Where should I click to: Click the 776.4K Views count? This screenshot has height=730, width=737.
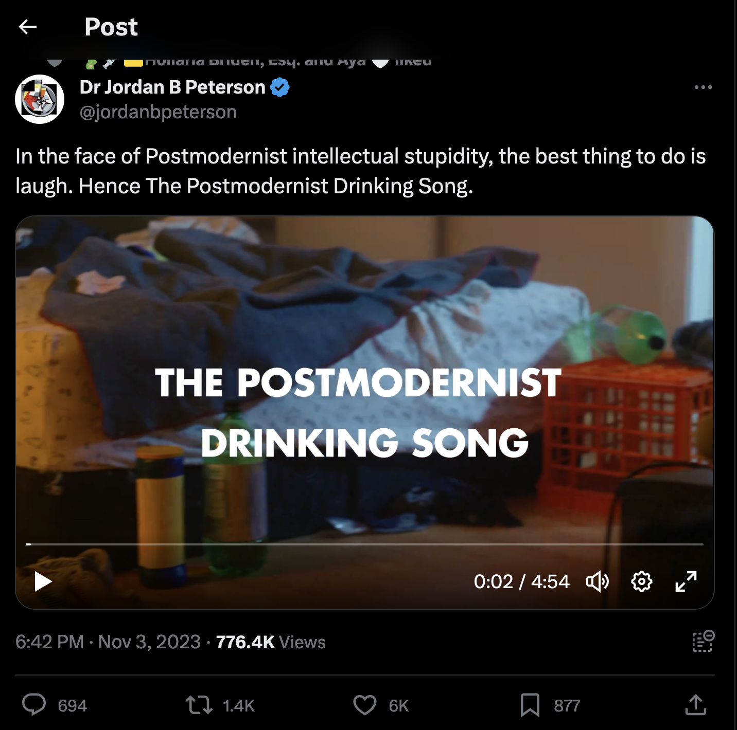point(271,642)
